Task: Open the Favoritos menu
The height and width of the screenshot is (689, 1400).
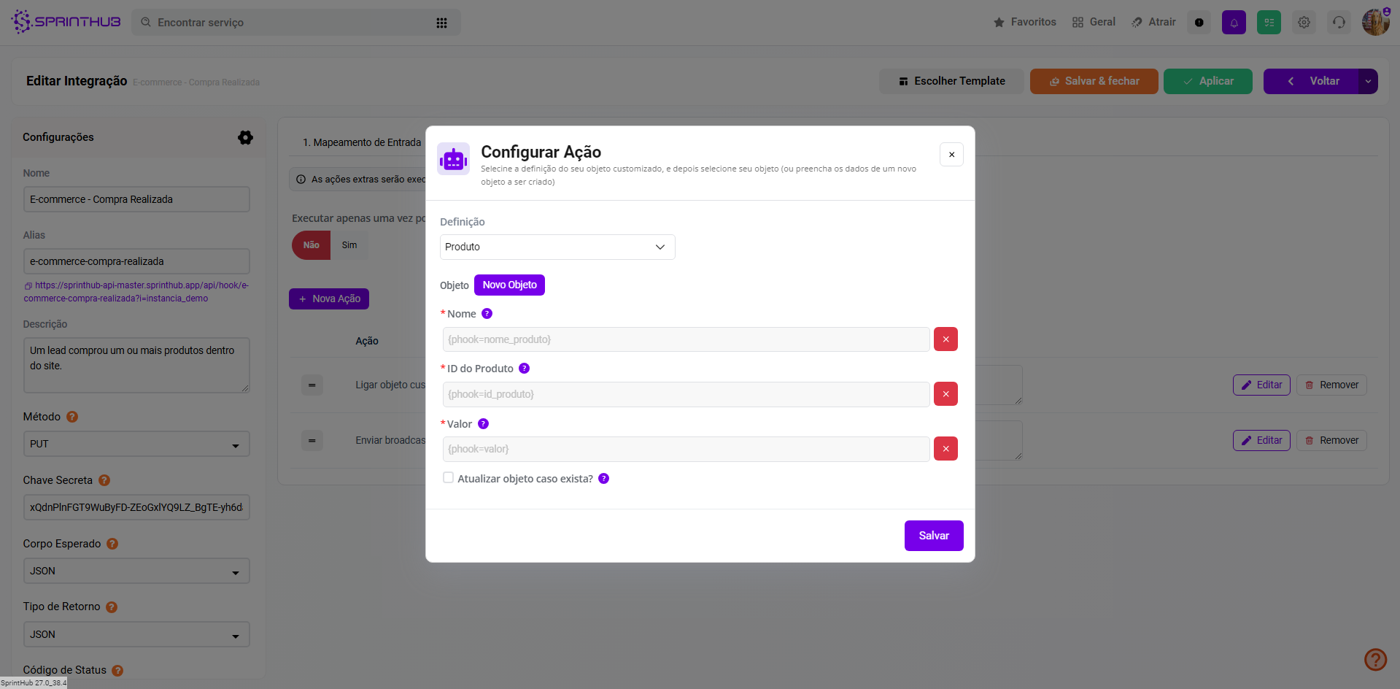Action: [1025, 22]
